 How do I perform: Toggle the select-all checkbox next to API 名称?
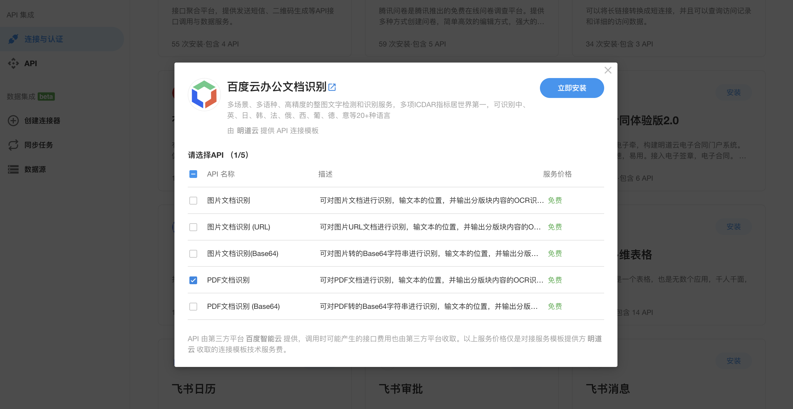click(x=193, y=174)
